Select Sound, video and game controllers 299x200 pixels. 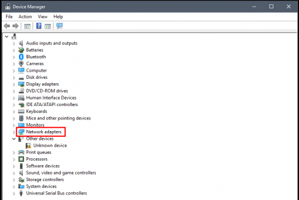61,173
